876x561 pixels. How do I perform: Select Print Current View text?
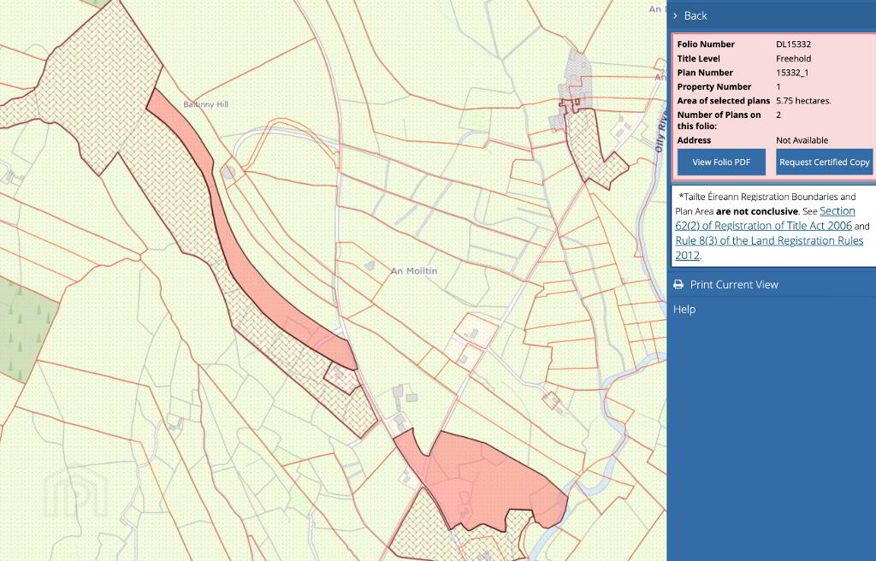coord(734,285)
